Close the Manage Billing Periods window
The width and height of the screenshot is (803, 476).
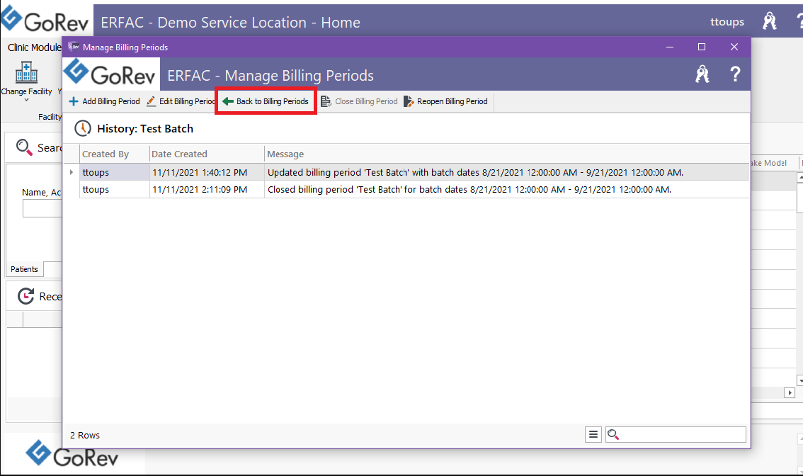[x=734, y=47]
